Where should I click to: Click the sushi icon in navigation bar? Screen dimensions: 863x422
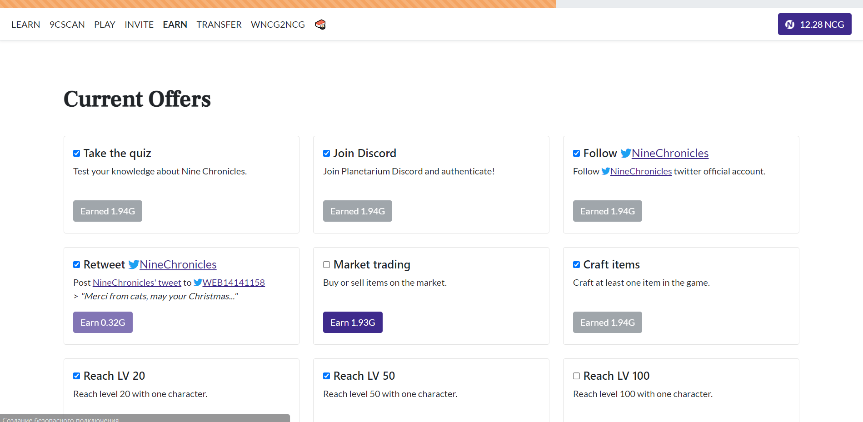click(x=320, y=25)
